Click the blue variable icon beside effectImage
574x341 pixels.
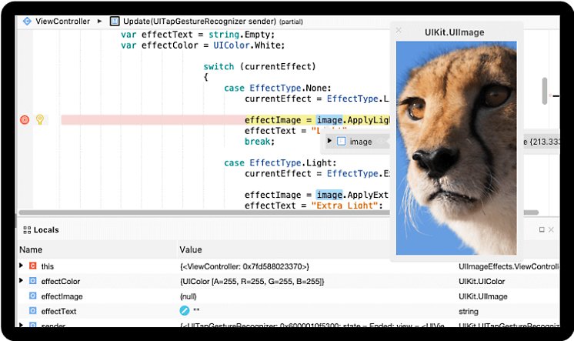click(x=32, y=296)
